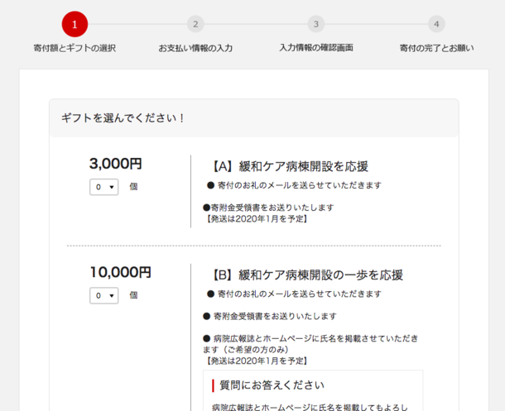This screenshot has width=505, height=411.
Task: Click the 10,000円 price text
Action: click(x=120, y=272)
